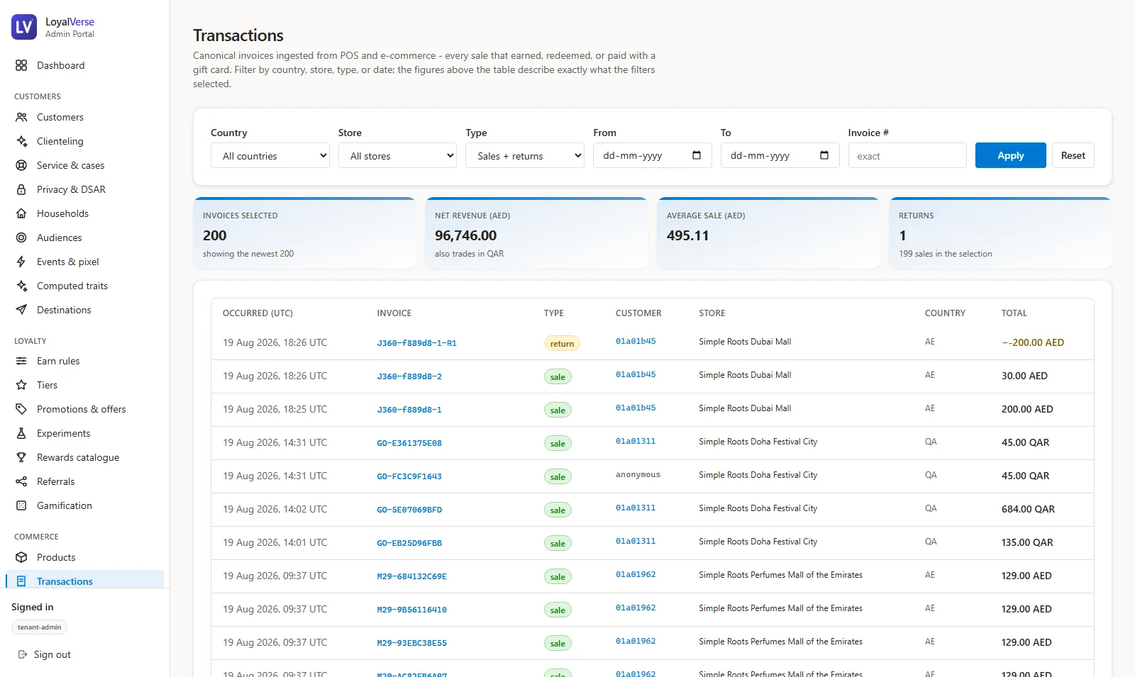Open invoice M29-93EBC38E55

pos(411,643)
